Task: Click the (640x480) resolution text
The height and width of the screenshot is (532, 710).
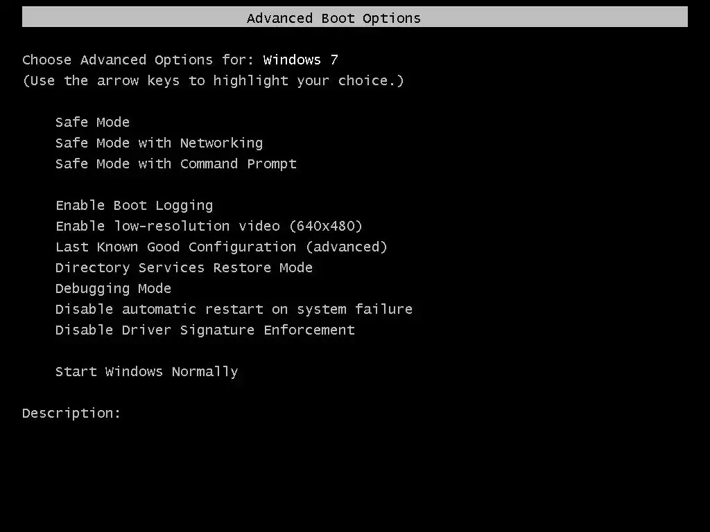Action: pyautogui.click(x=325, y=227)
